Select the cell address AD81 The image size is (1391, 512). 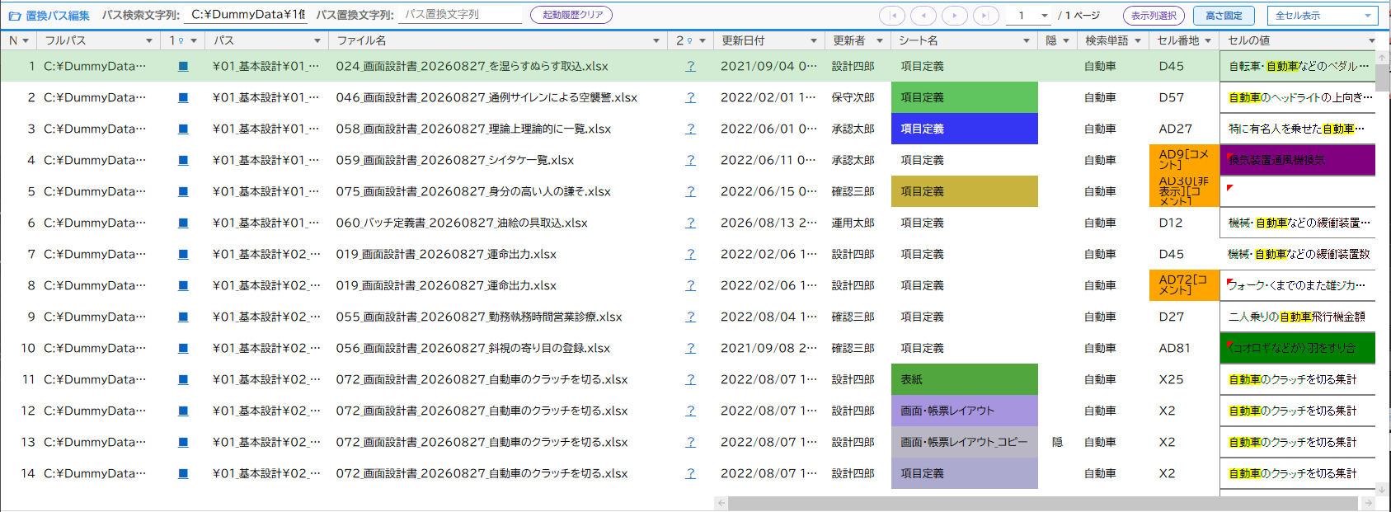(x=1174, y=348)
